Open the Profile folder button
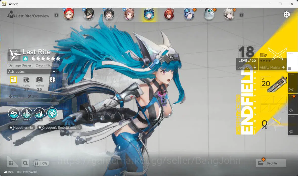The height and width of the screenshot is (176, 298). (x=271, y=163)
